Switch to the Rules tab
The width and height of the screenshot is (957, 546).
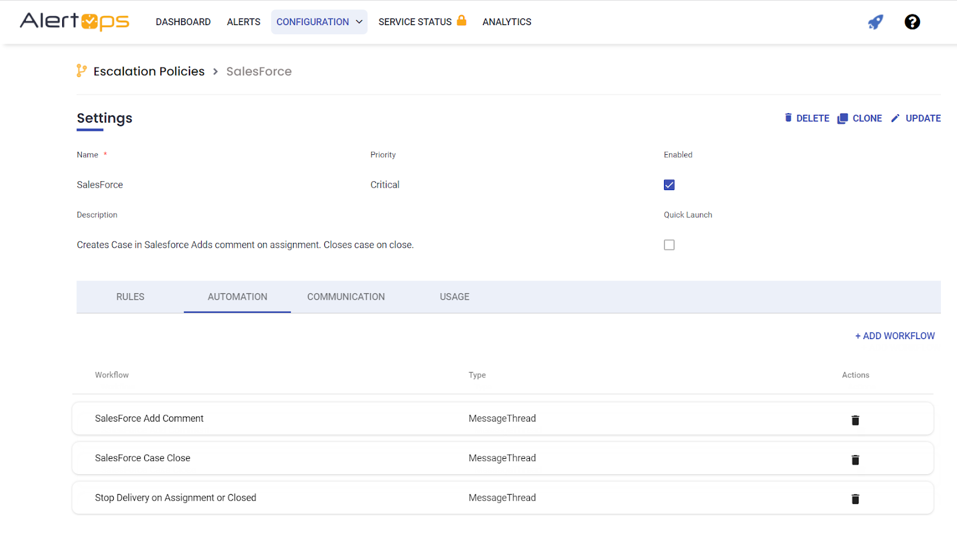130,297
